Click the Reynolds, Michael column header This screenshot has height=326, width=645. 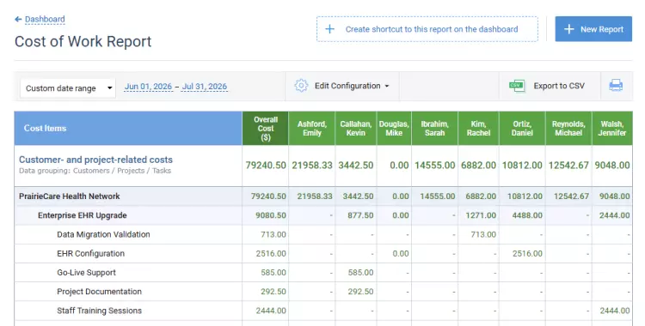tap(568, 128)
